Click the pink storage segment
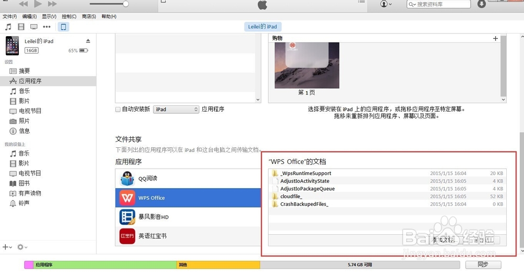Viewport: 524px width, 272px height. [29, 265]
